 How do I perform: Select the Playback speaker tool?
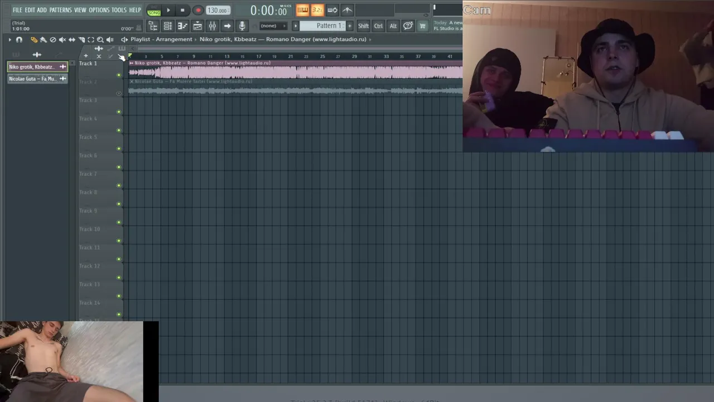pos(110,40)
